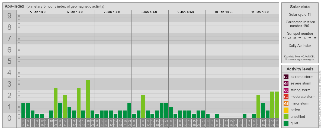Click the 'unsettled' legend label

coord(298,116)
